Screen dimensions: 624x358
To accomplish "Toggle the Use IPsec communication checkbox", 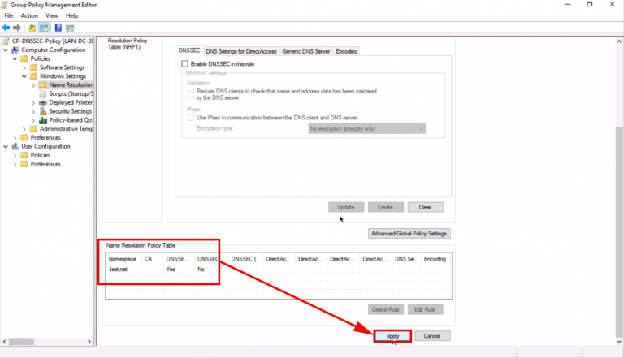I will click(190, 118).
